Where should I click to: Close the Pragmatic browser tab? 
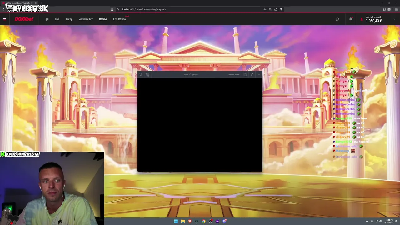[36, 3]
